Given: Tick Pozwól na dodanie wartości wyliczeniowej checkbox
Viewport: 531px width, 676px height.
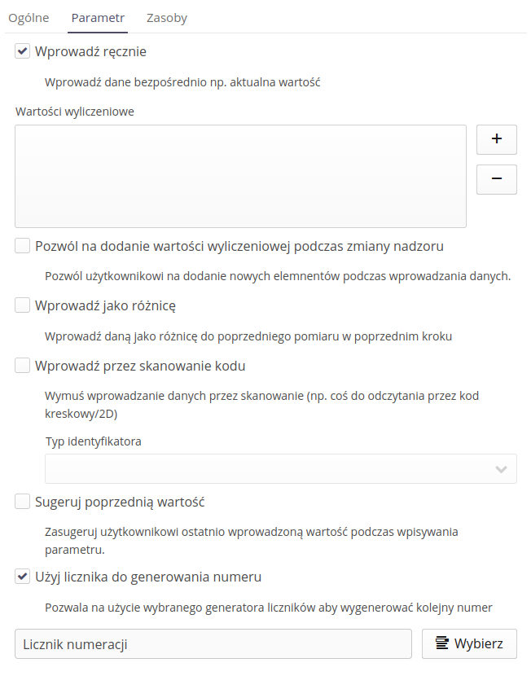Looking at the screenshot, I should (23, 245).
